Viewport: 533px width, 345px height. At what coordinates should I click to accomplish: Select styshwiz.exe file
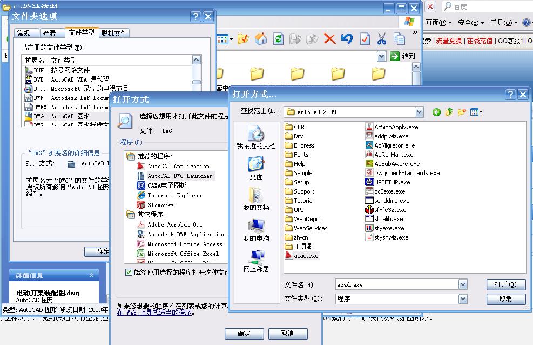pyautogui.click(x=387, y=237)
